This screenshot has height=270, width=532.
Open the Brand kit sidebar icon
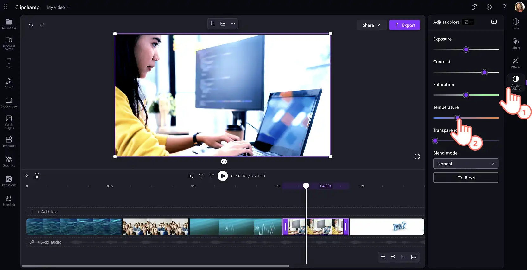9,201
